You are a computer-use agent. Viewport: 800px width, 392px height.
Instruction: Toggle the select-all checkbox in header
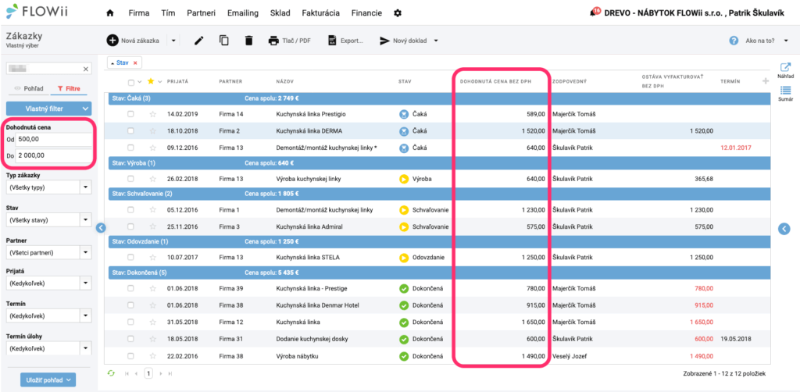(131, 81)
